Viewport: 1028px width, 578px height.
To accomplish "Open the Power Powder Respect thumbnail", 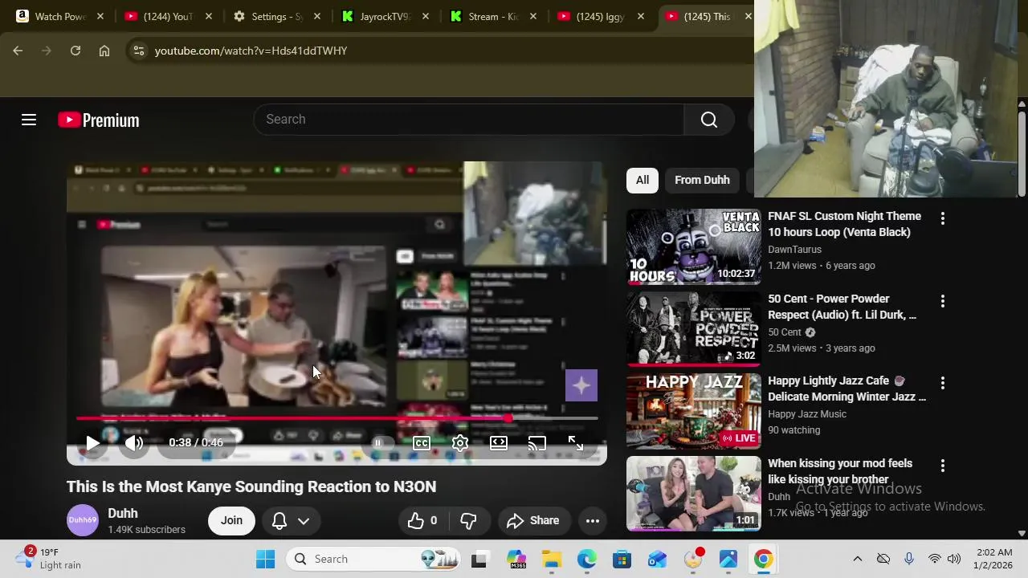I will click(694, 329).
